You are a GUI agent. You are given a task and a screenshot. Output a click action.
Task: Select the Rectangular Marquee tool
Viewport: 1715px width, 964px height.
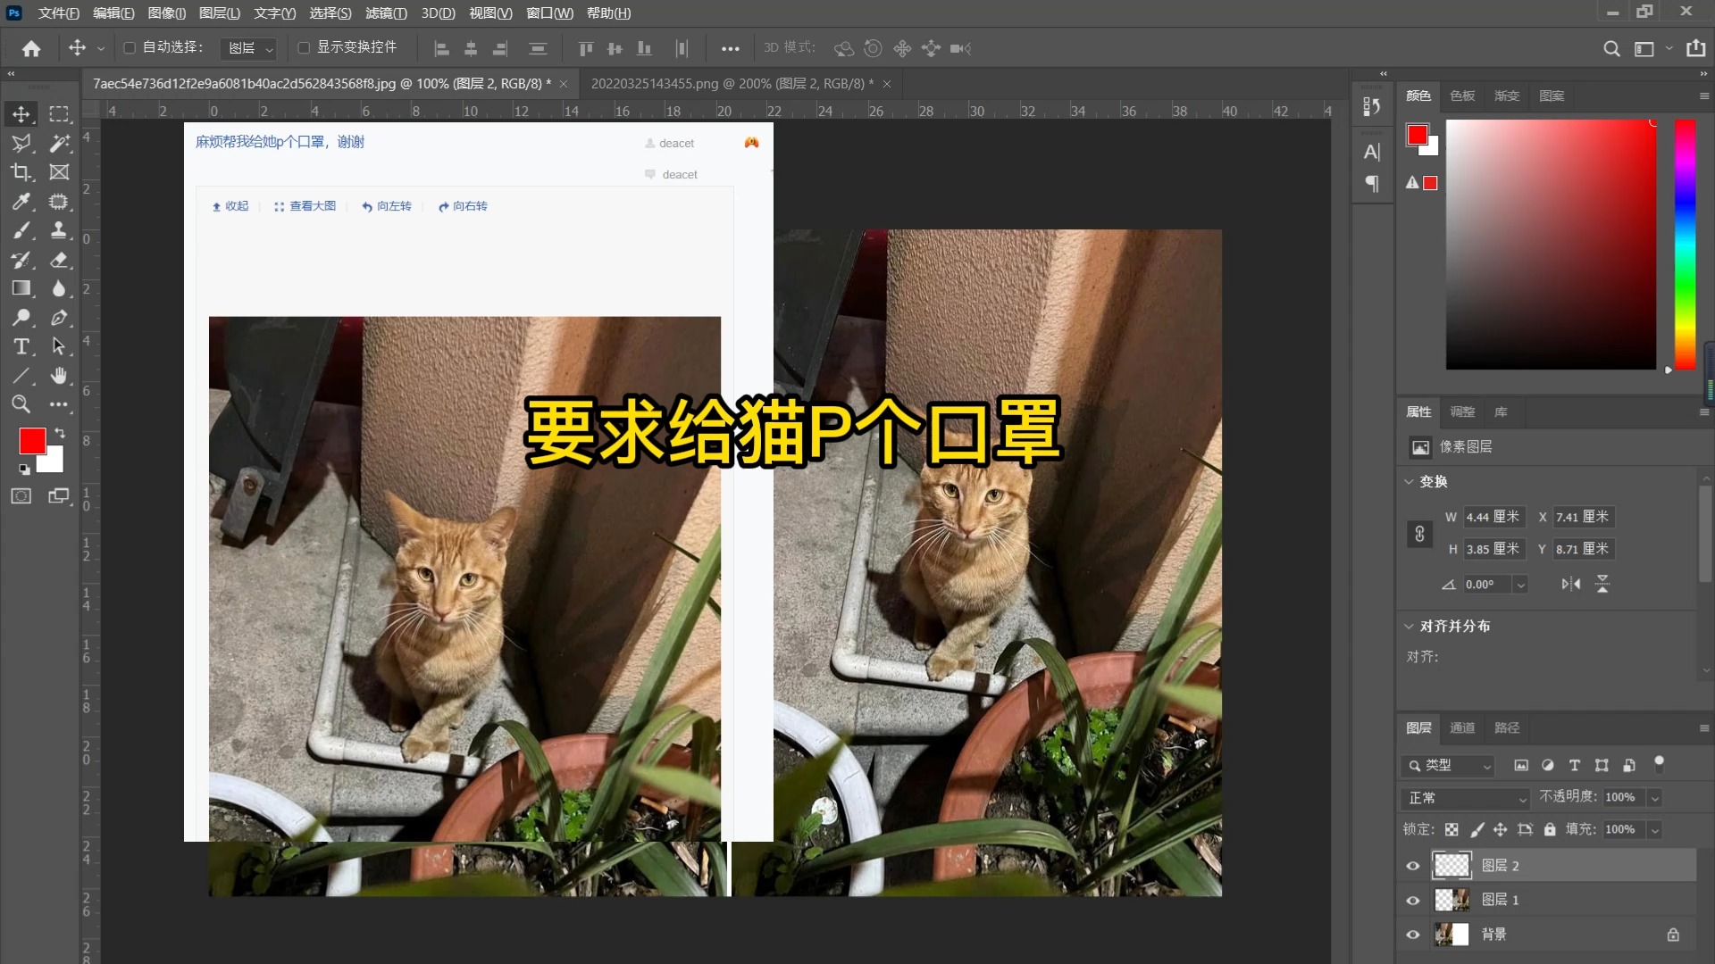[59, 114]
